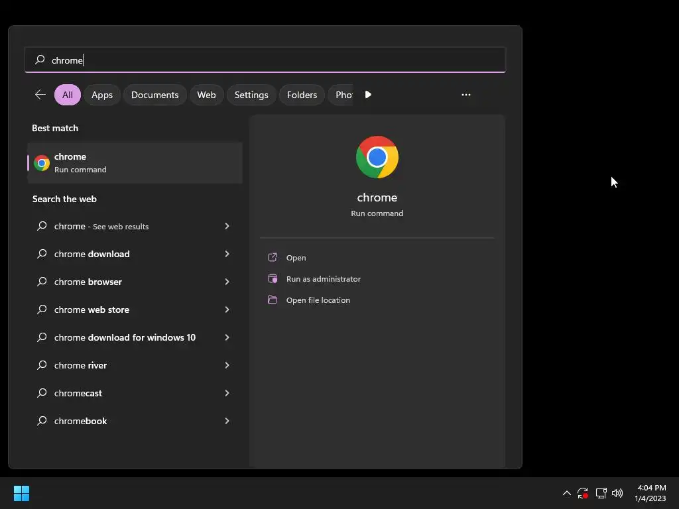The image size is (679, 509).
Task: Click 'chrome web store' suggestion text
Action: (x=92, y=310)
